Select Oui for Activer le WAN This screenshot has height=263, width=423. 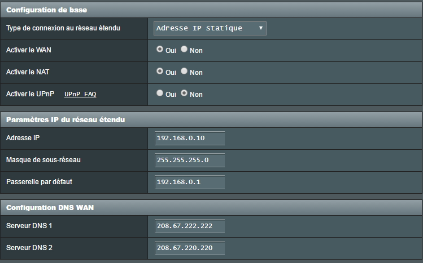(x=160, y=49)
